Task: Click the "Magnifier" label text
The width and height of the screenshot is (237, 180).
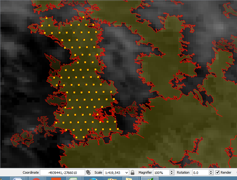Action: pyautogui.click(x=145, y=172)
